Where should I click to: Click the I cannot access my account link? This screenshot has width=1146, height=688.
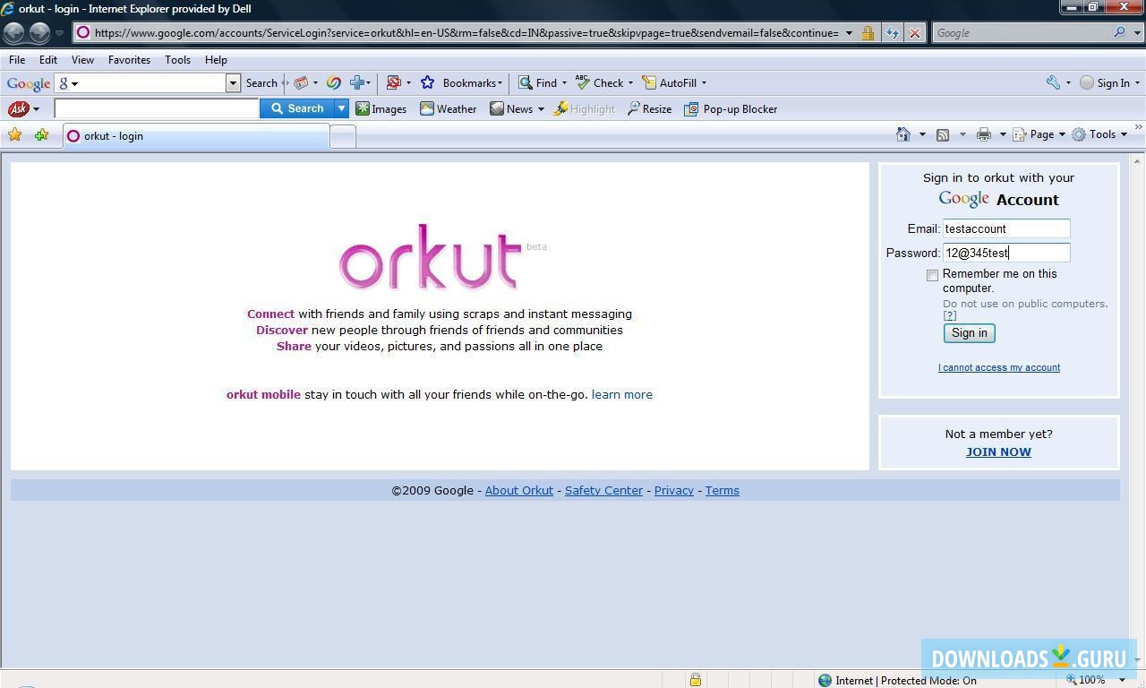(999, 367)
